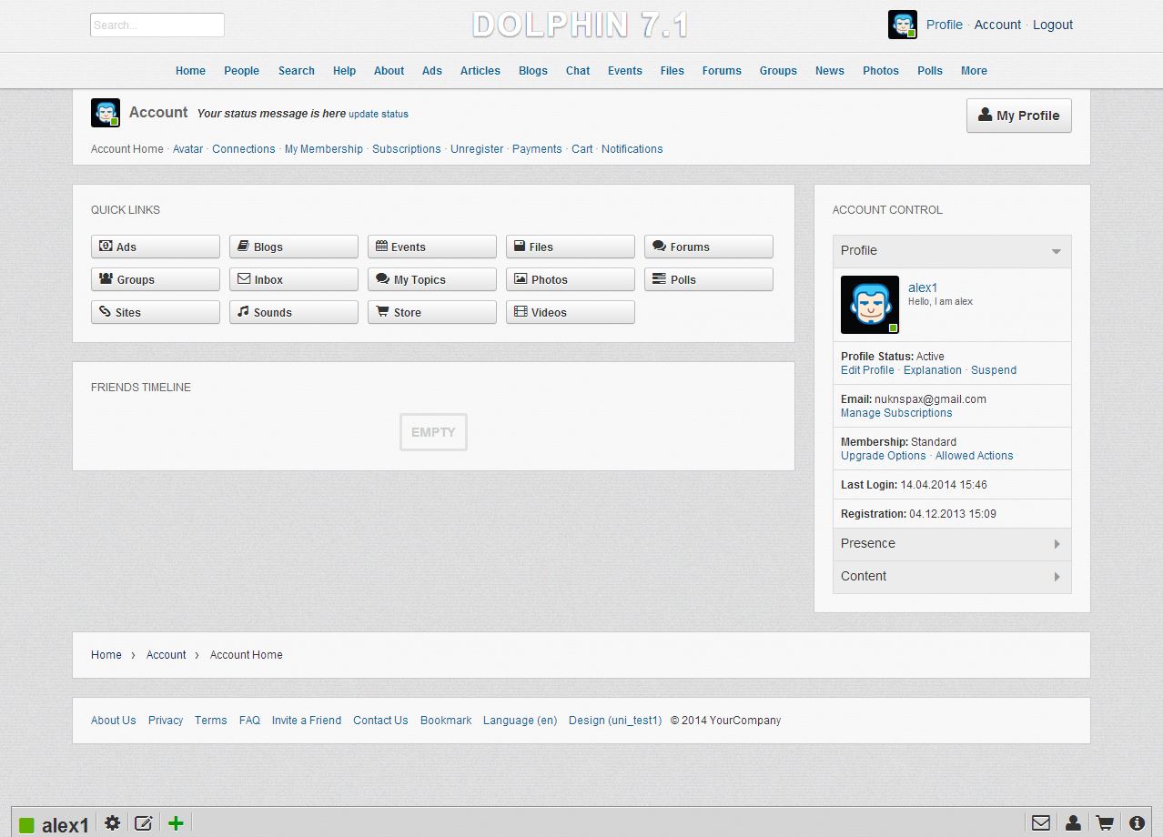Click the alex1 avatar thumbnail in Account Control
1163x837 pixels.
pos(870,305)
